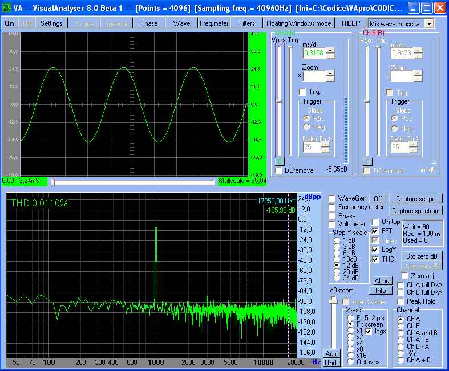
Task: Click the Capture spectrum button
Action: (416, 211)
